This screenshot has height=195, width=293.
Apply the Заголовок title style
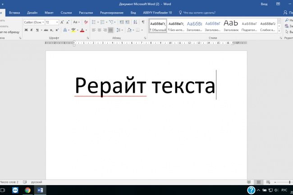(231, 26)
